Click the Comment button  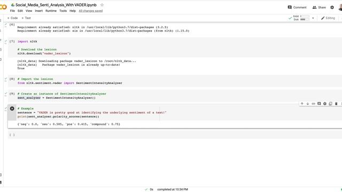297,7
